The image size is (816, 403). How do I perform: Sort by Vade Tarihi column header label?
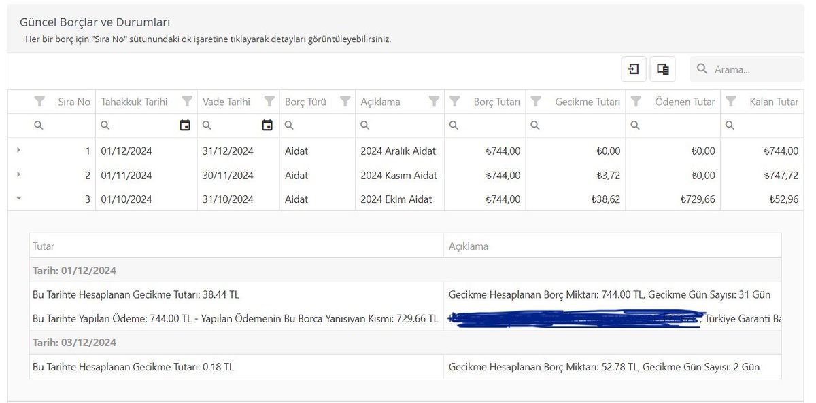click(226, 102)
